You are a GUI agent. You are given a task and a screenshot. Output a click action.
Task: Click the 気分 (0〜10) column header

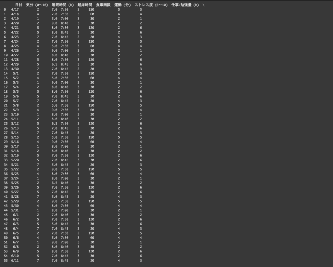point(37,5)
